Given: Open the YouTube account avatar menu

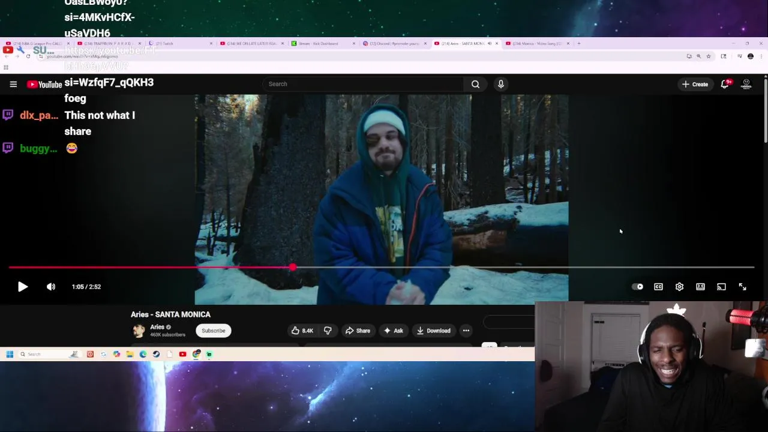Looking at the screenshot, I should pyautogui.click(x=746, y=84).
